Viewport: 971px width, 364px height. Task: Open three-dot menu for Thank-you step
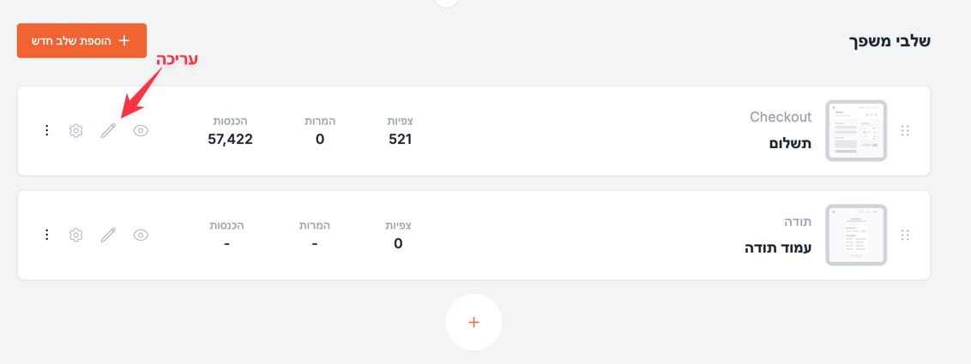point(46,235)
